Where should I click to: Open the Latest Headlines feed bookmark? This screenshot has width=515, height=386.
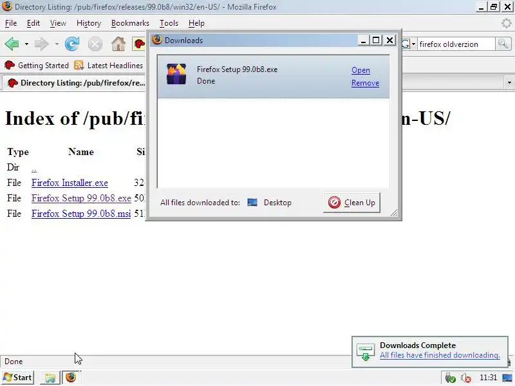[x=108, y=66]
